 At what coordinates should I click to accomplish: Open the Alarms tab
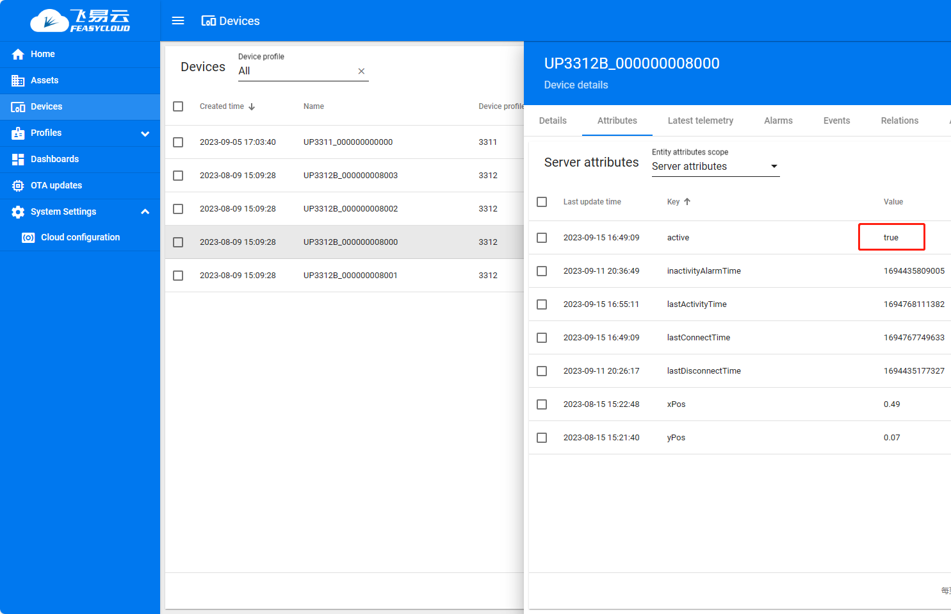(x=778, y=120)
